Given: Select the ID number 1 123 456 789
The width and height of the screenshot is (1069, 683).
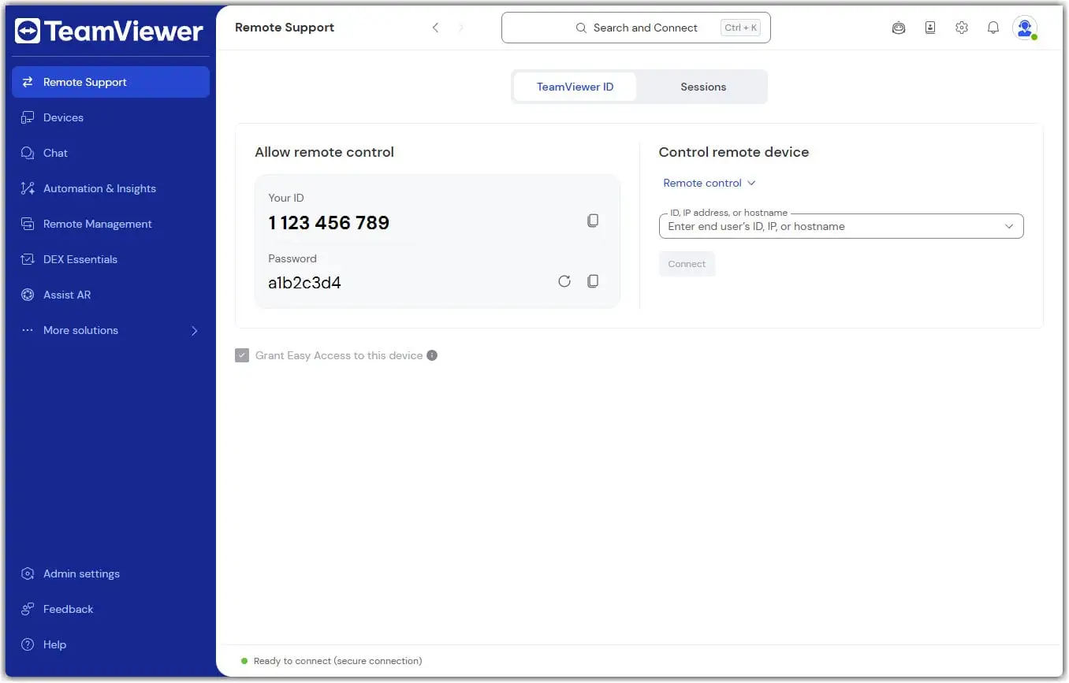Looking at the screenshot, I should (x=329, y=223).
